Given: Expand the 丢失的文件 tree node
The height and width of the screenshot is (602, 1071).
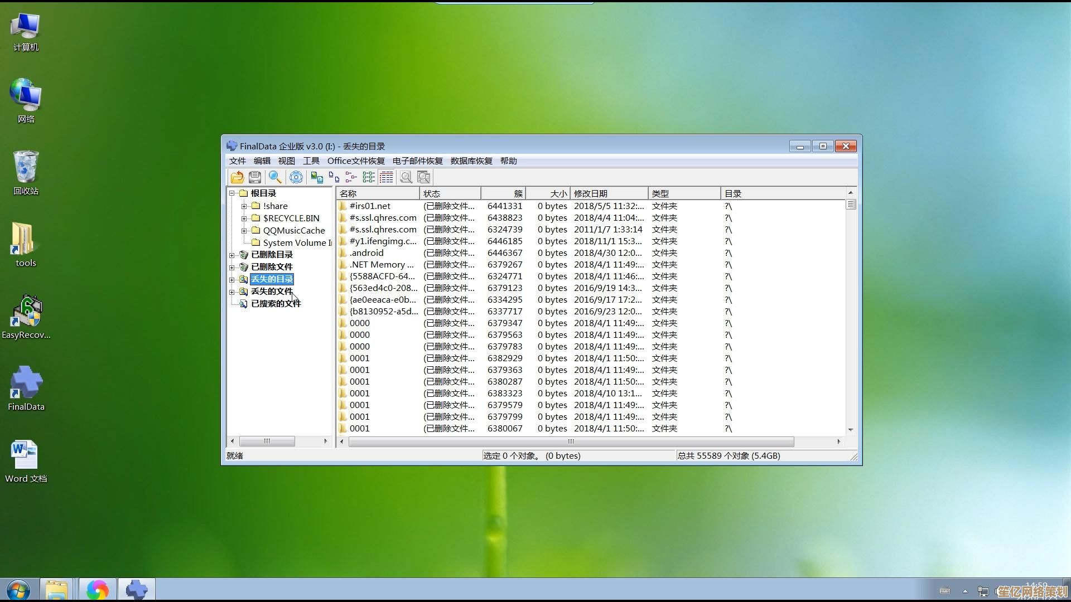Looking at the screenshot, I should pyautogui.click(x=232, y=292).
